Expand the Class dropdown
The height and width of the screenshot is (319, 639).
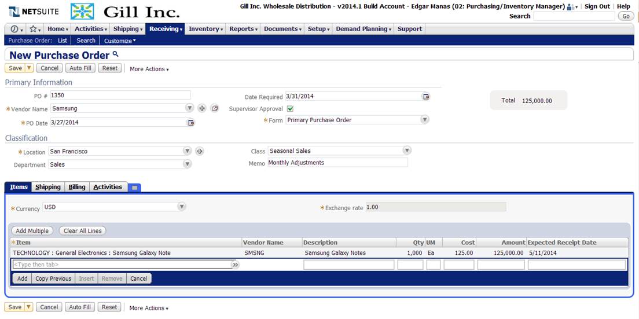[407, 151]
